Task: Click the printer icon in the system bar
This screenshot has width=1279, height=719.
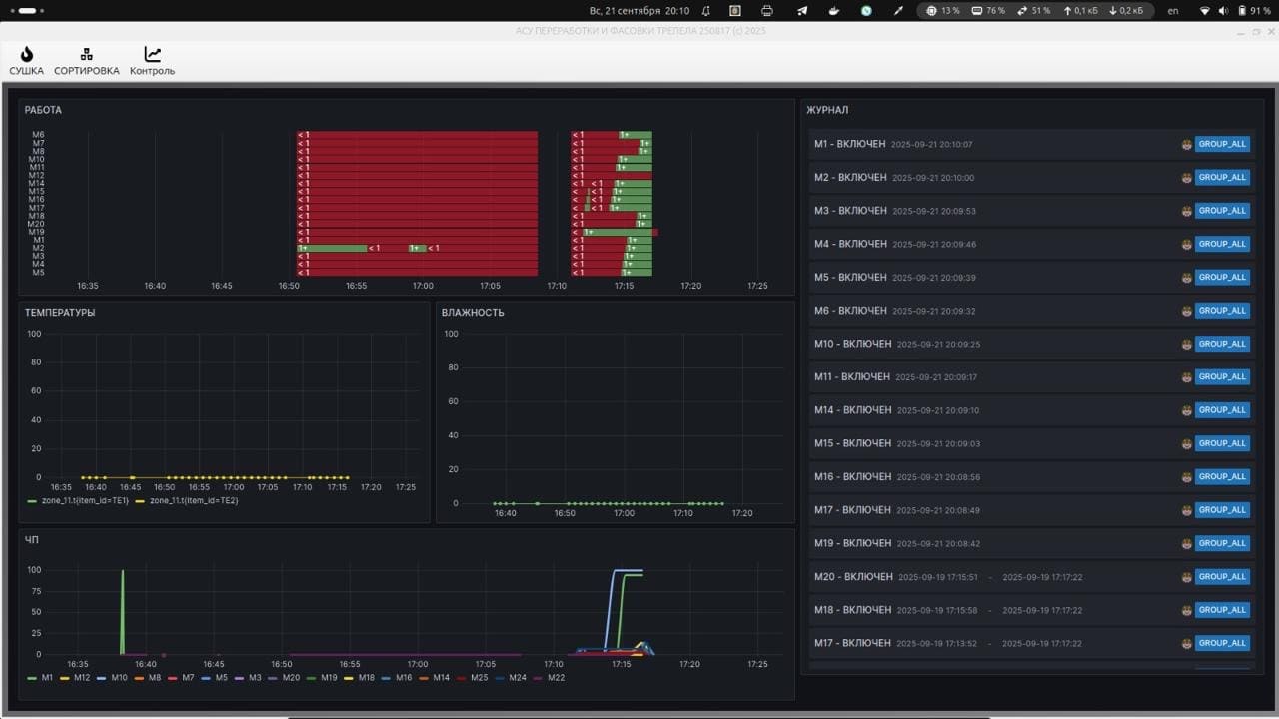Action: (768, 10)
